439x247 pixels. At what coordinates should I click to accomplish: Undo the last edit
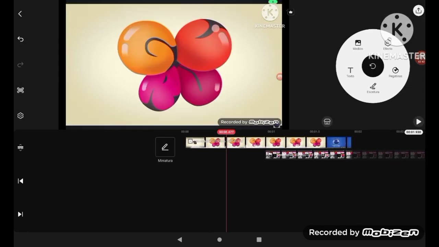click(x=20, y=39)
